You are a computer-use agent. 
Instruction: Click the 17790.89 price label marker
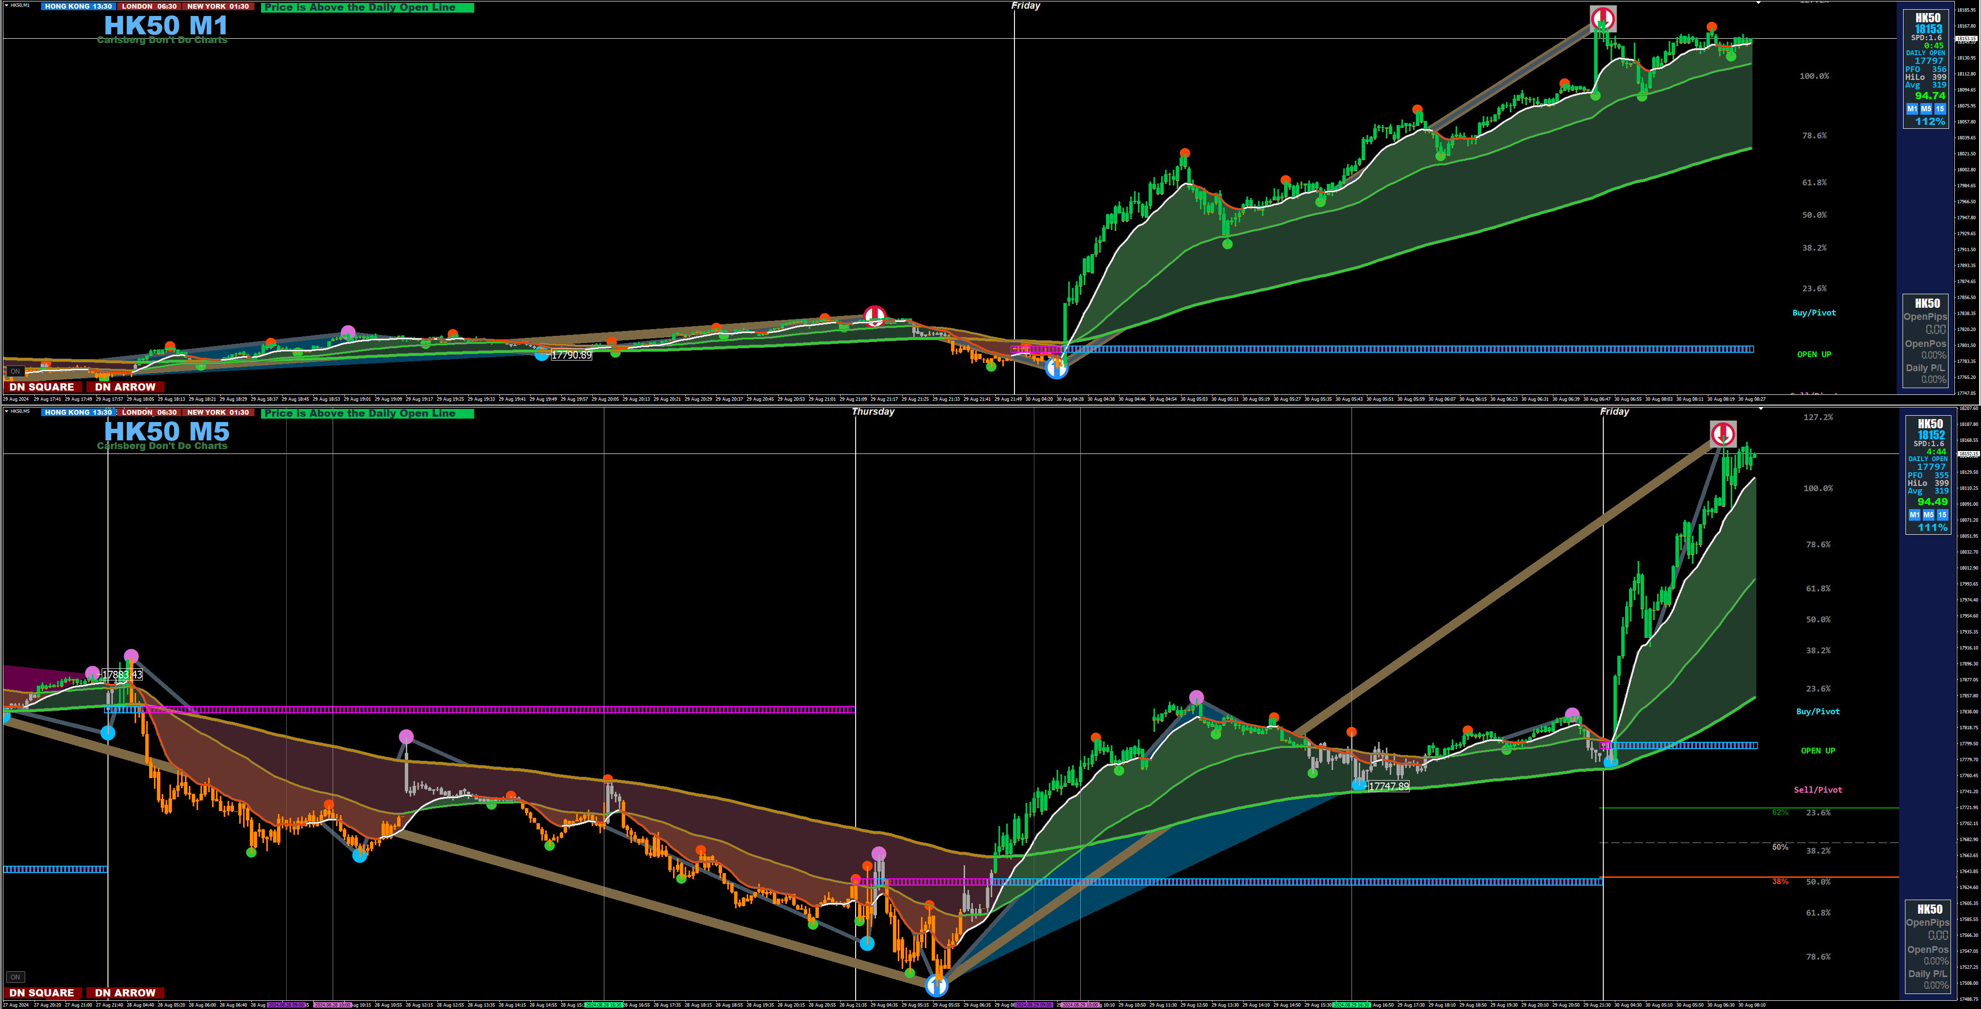coord(571,355)
